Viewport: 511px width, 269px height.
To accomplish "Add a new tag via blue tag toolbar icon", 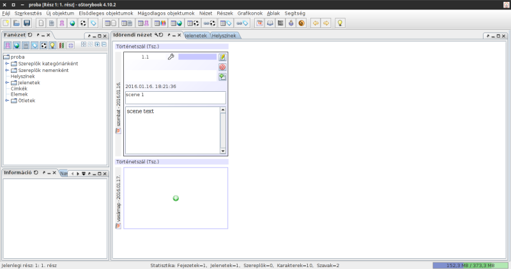I will 93,23.
